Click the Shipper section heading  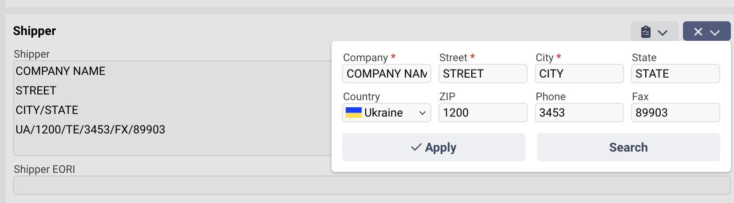coord(35,31)
